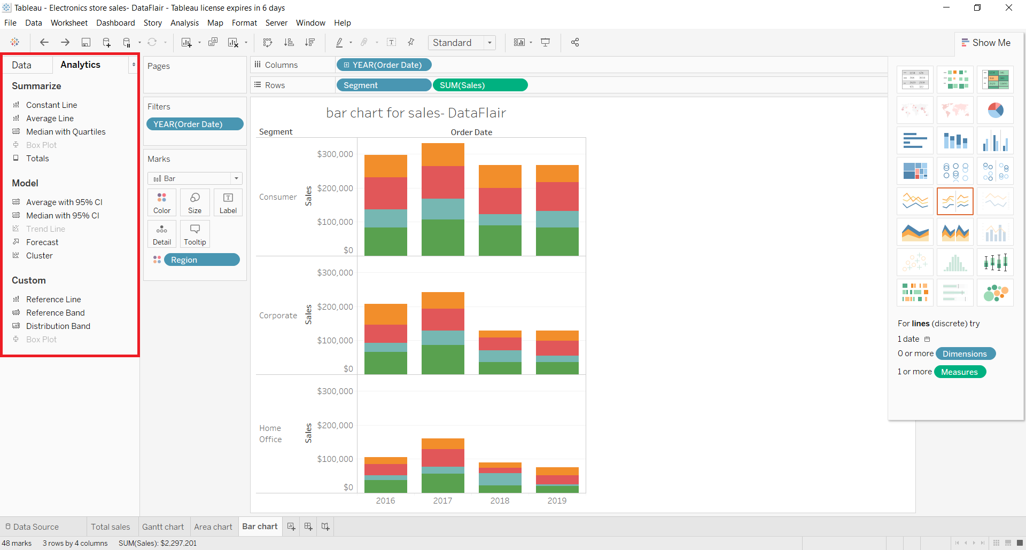Open dropdown arrow next to new worksheet icon
Viewport: 1026px width, 550px height.
click(x=199, y=43)
